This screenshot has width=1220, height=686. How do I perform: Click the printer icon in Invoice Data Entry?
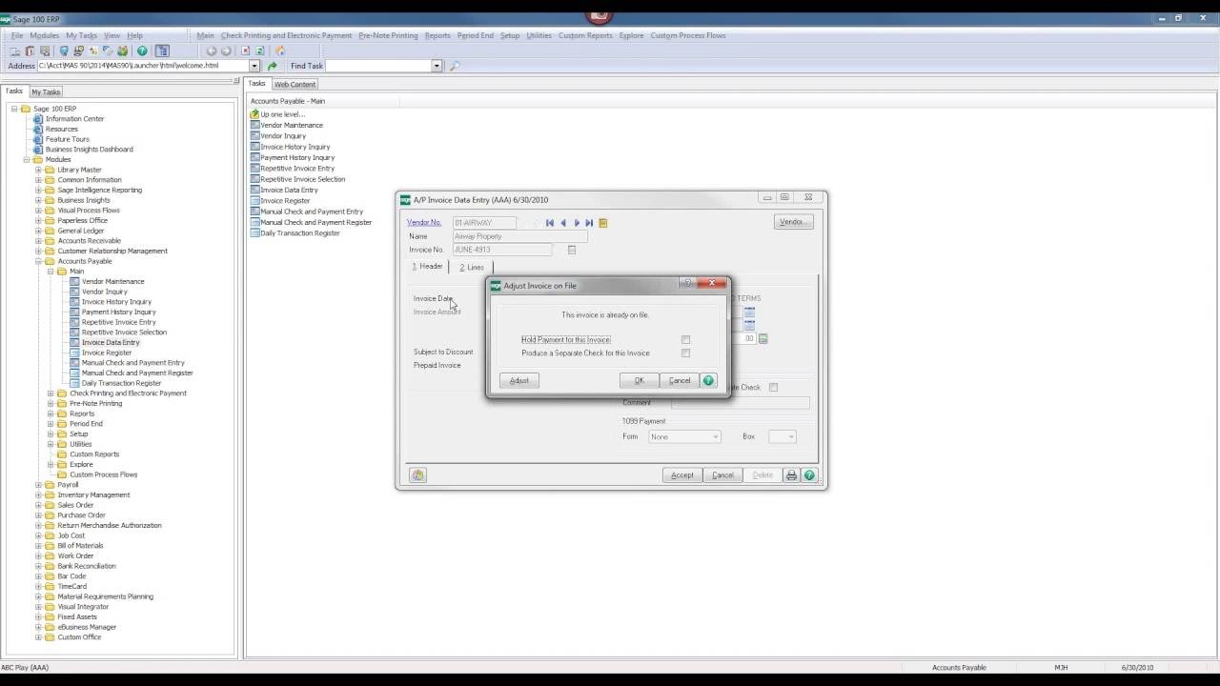point(791,475)
